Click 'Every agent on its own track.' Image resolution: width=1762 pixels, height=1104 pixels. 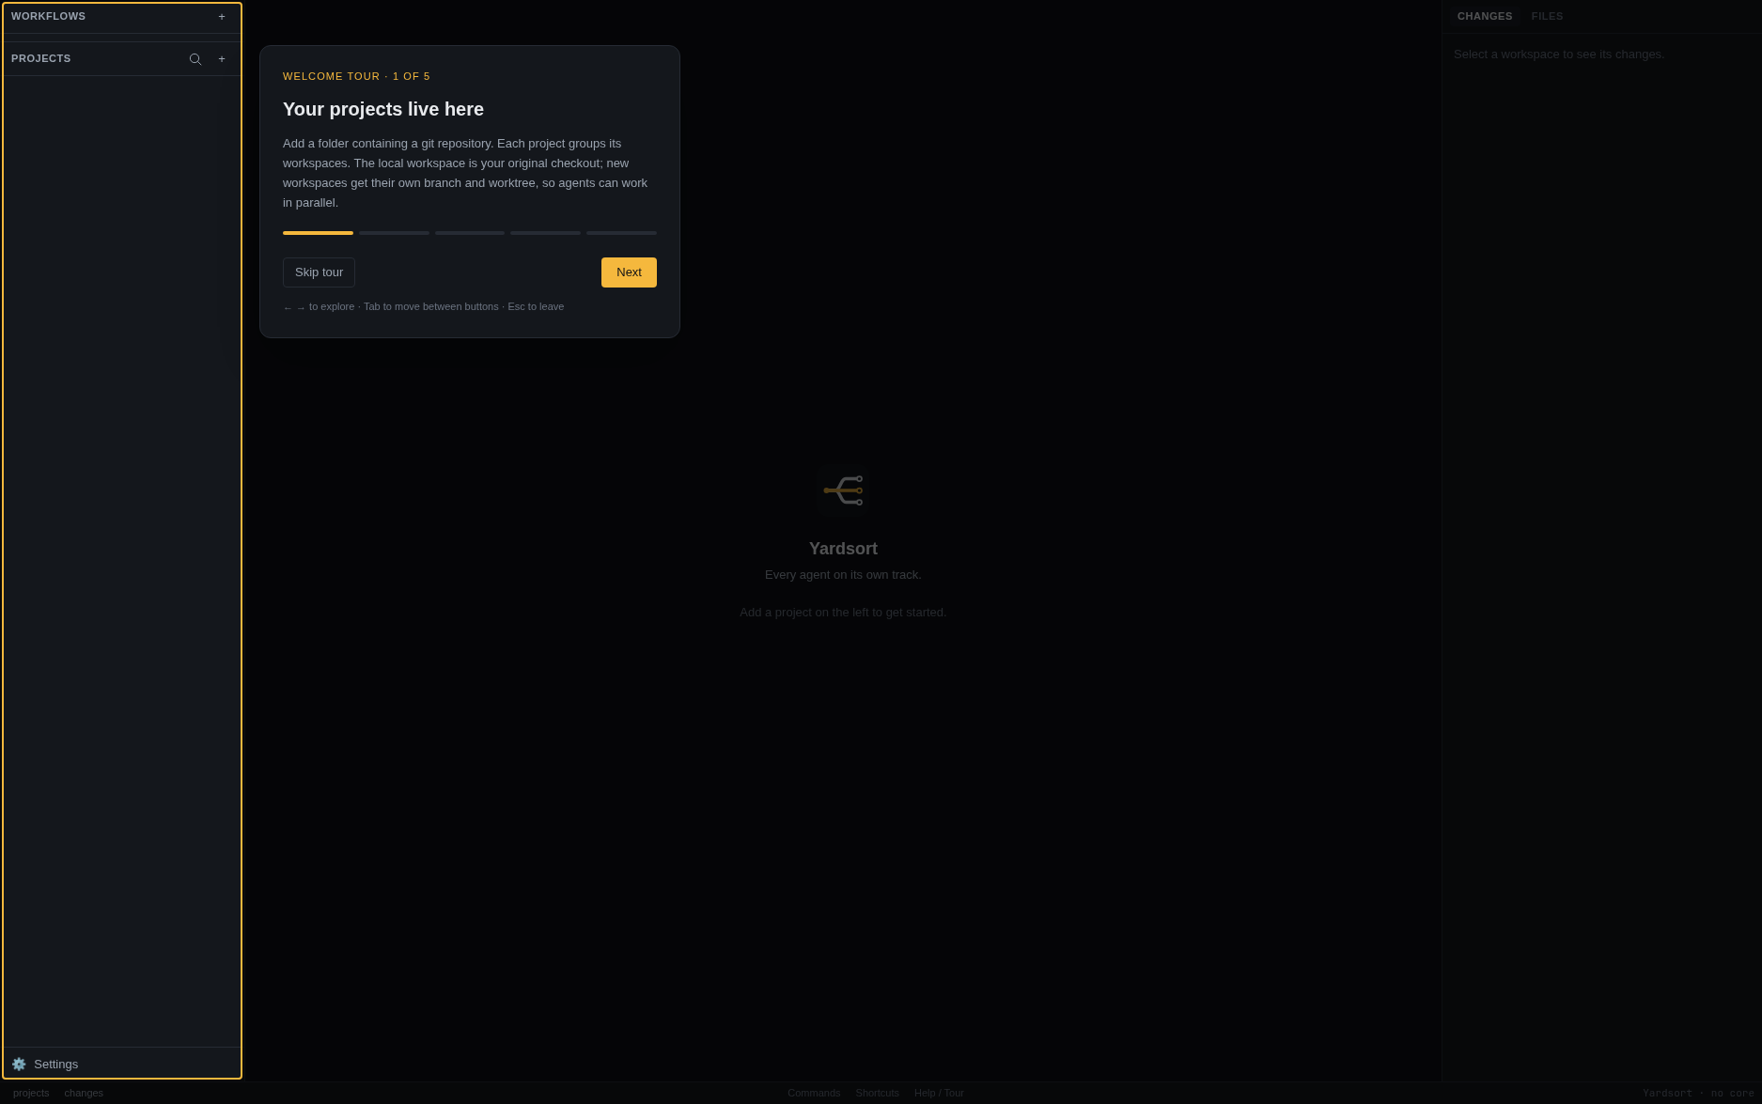coord(843,575)
